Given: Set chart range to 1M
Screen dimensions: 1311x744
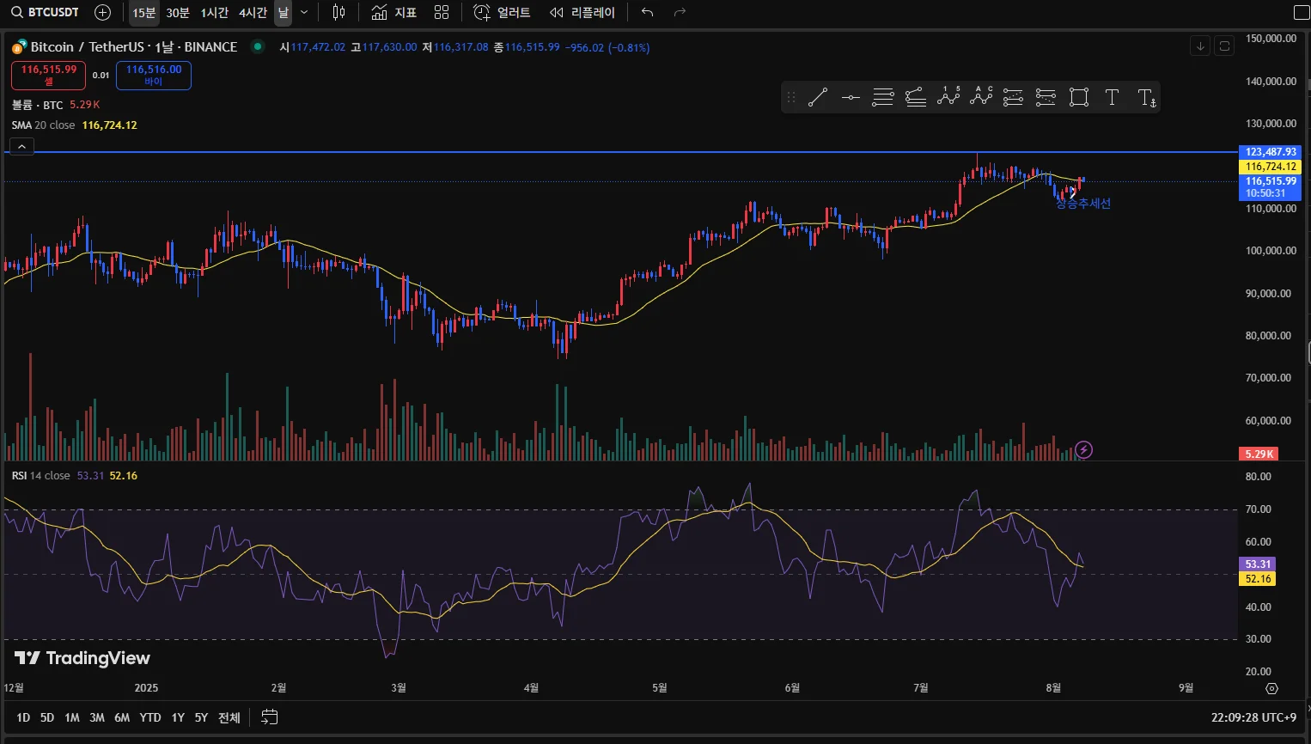Looking at the screenshot, I should coord(72,717).
